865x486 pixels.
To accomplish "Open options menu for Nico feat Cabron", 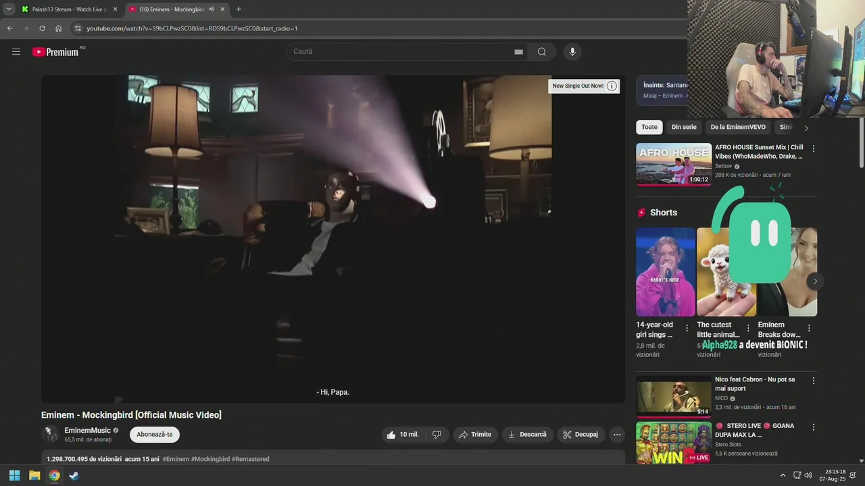I will [813, 381].
